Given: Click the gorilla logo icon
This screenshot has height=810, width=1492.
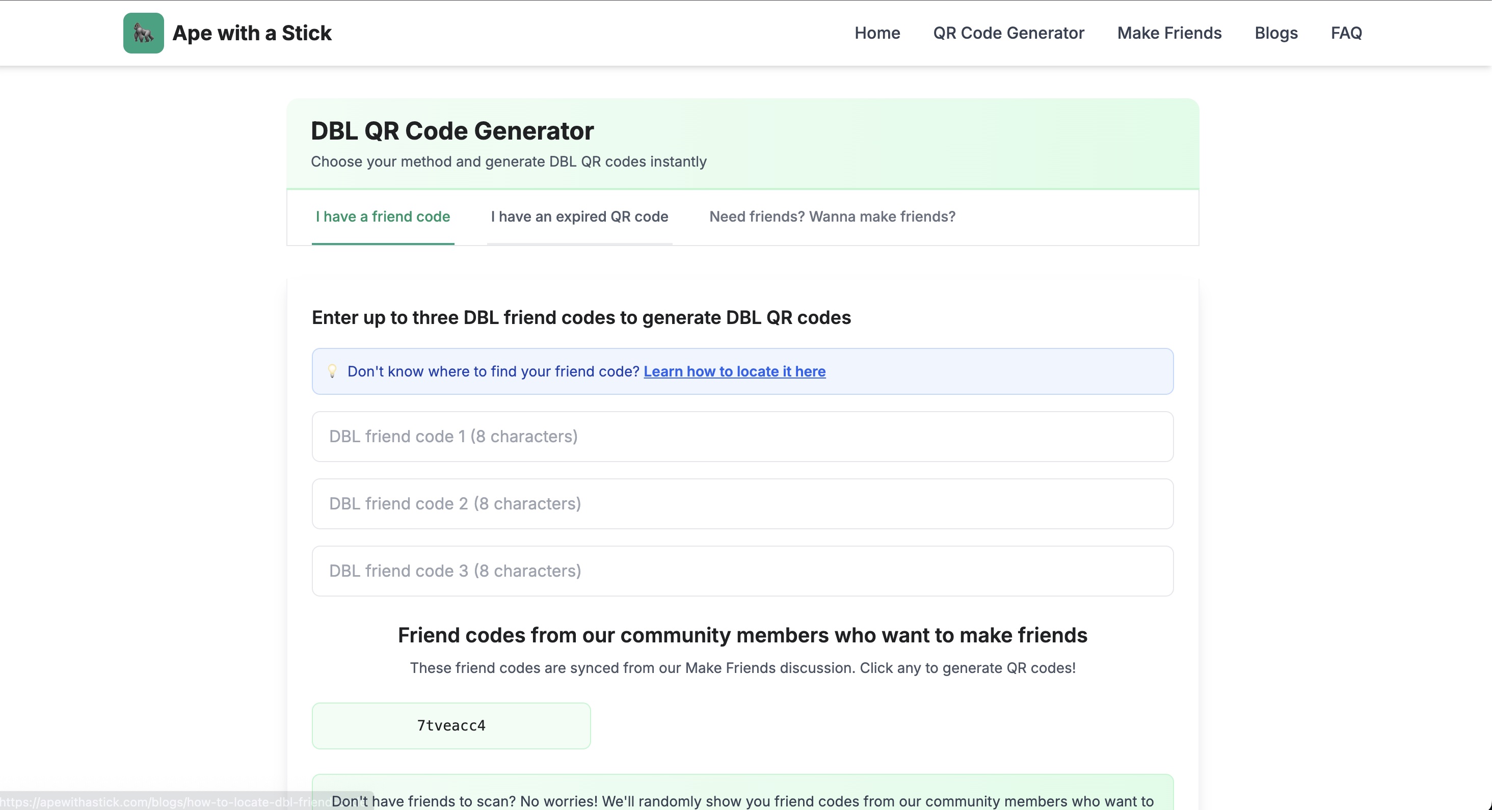Looking at the screenshot, I should pyautogui.click(x=143, y=33).
